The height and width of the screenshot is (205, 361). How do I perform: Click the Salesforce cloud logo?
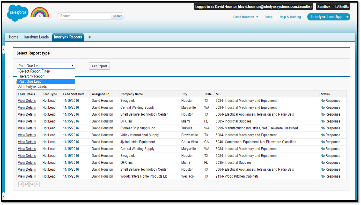point(17,13)
